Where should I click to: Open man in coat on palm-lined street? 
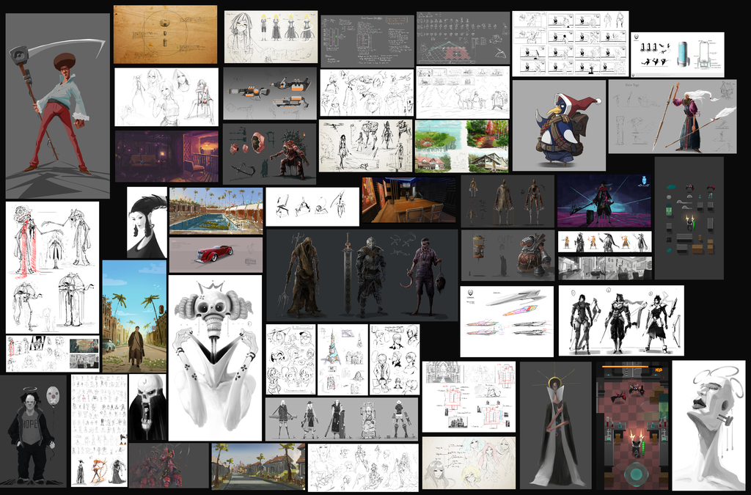pos(134,317)
